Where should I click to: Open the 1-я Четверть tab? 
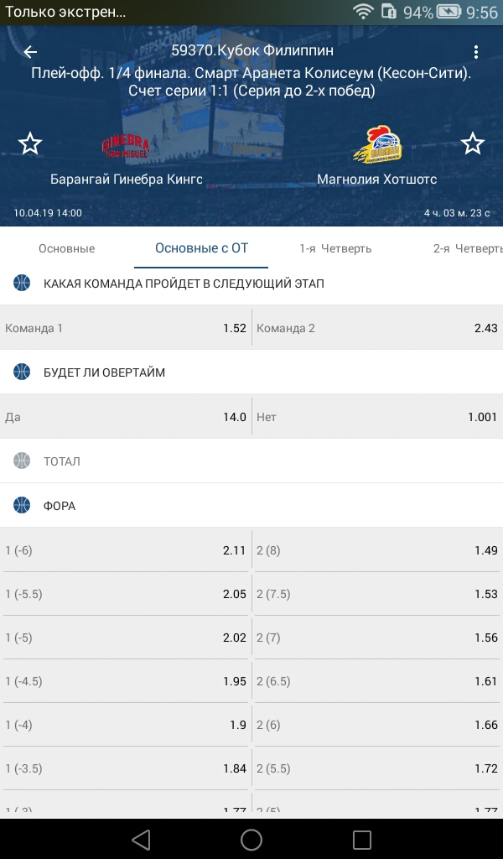point(335,248)
